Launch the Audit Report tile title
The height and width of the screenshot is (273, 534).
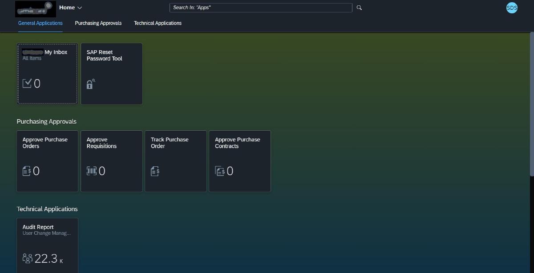(x=38, y=227)
